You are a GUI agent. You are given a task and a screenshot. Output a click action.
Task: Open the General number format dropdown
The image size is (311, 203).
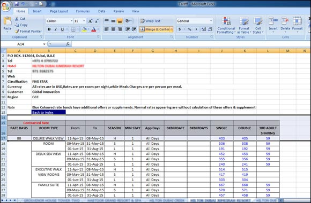pos(211,21)
